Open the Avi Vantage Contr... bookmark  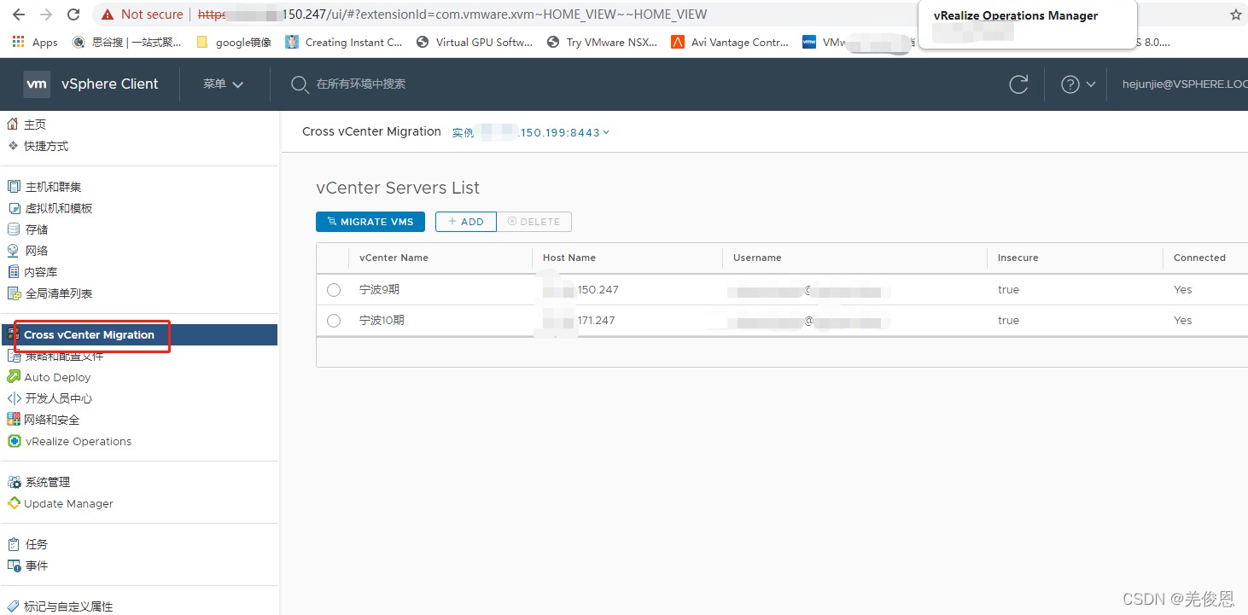click(x=730, y=42)
